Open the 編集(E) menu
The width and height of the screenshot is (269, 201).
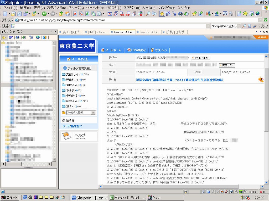[25, 8]
